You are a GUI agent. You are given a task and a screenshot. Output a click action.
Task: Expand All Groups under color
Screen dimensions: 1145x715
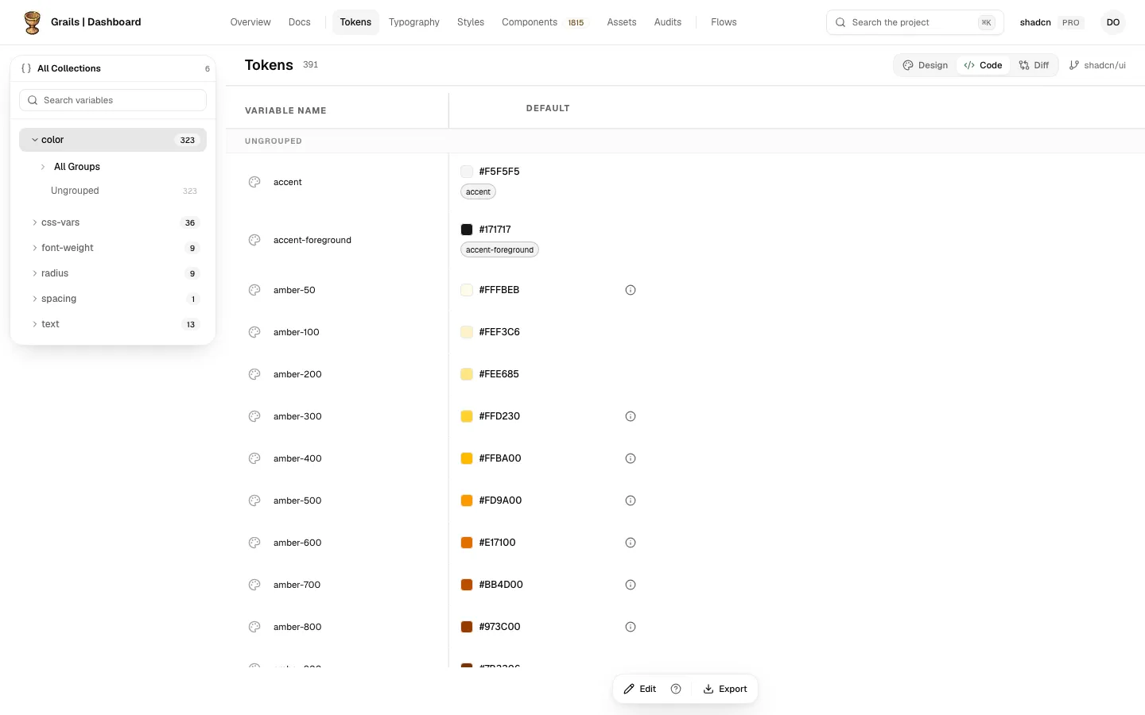[x=43, y=167]
